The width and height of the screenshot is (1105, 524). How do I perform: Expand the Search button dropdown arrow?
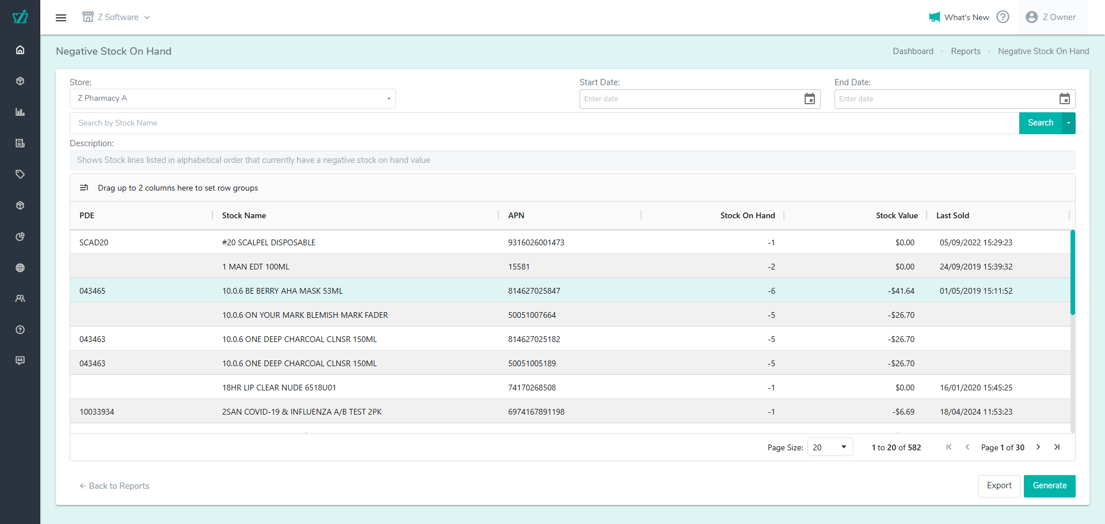pyautogui.click(x=1068, y=123)
